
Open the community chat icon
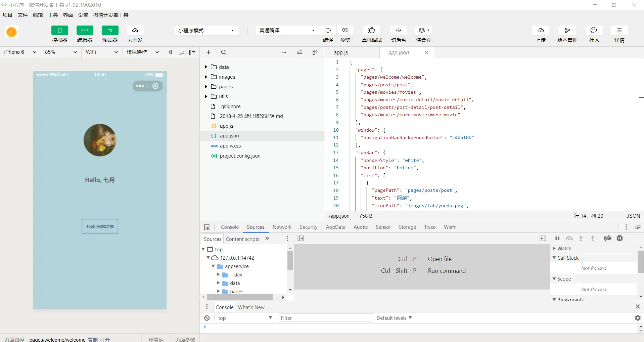coord(594,30)
